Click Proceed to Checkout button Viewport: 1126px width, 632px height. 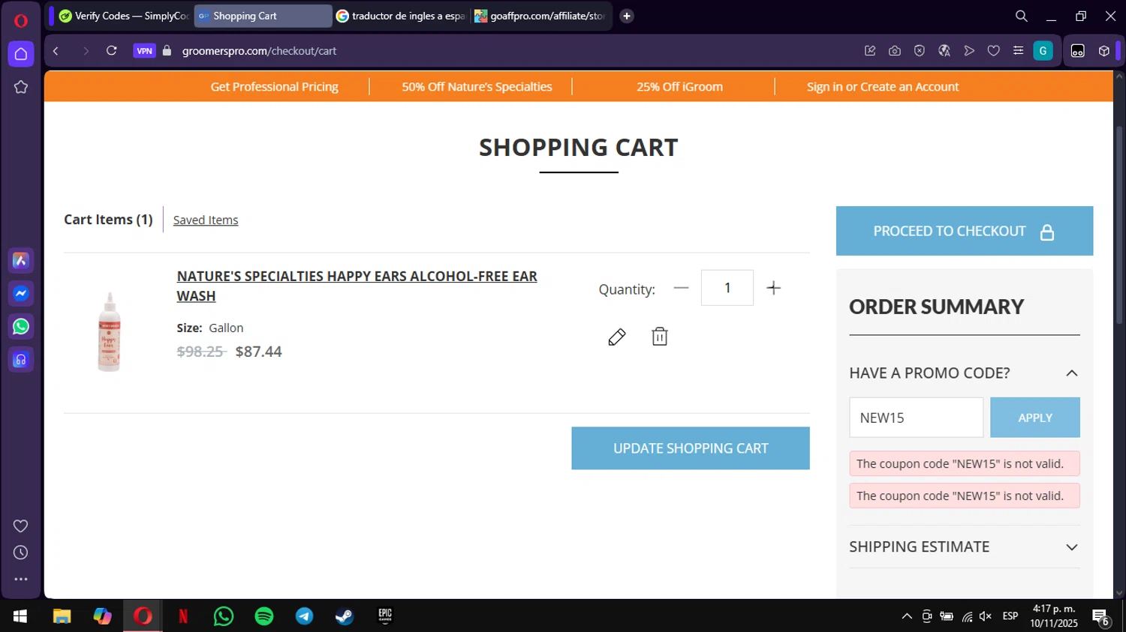click(x=965, y=231)
